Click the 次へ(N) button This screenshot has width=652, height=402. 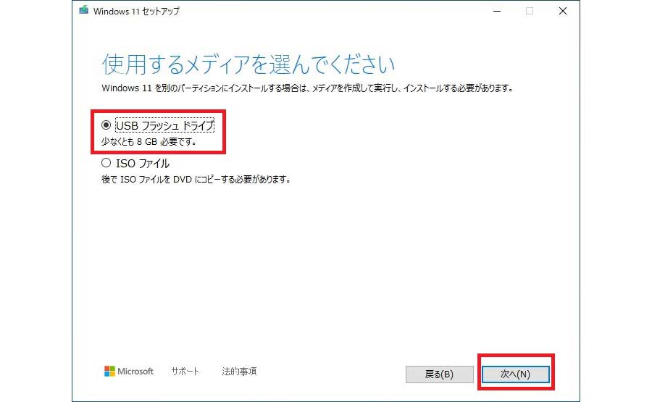point(516,374)
